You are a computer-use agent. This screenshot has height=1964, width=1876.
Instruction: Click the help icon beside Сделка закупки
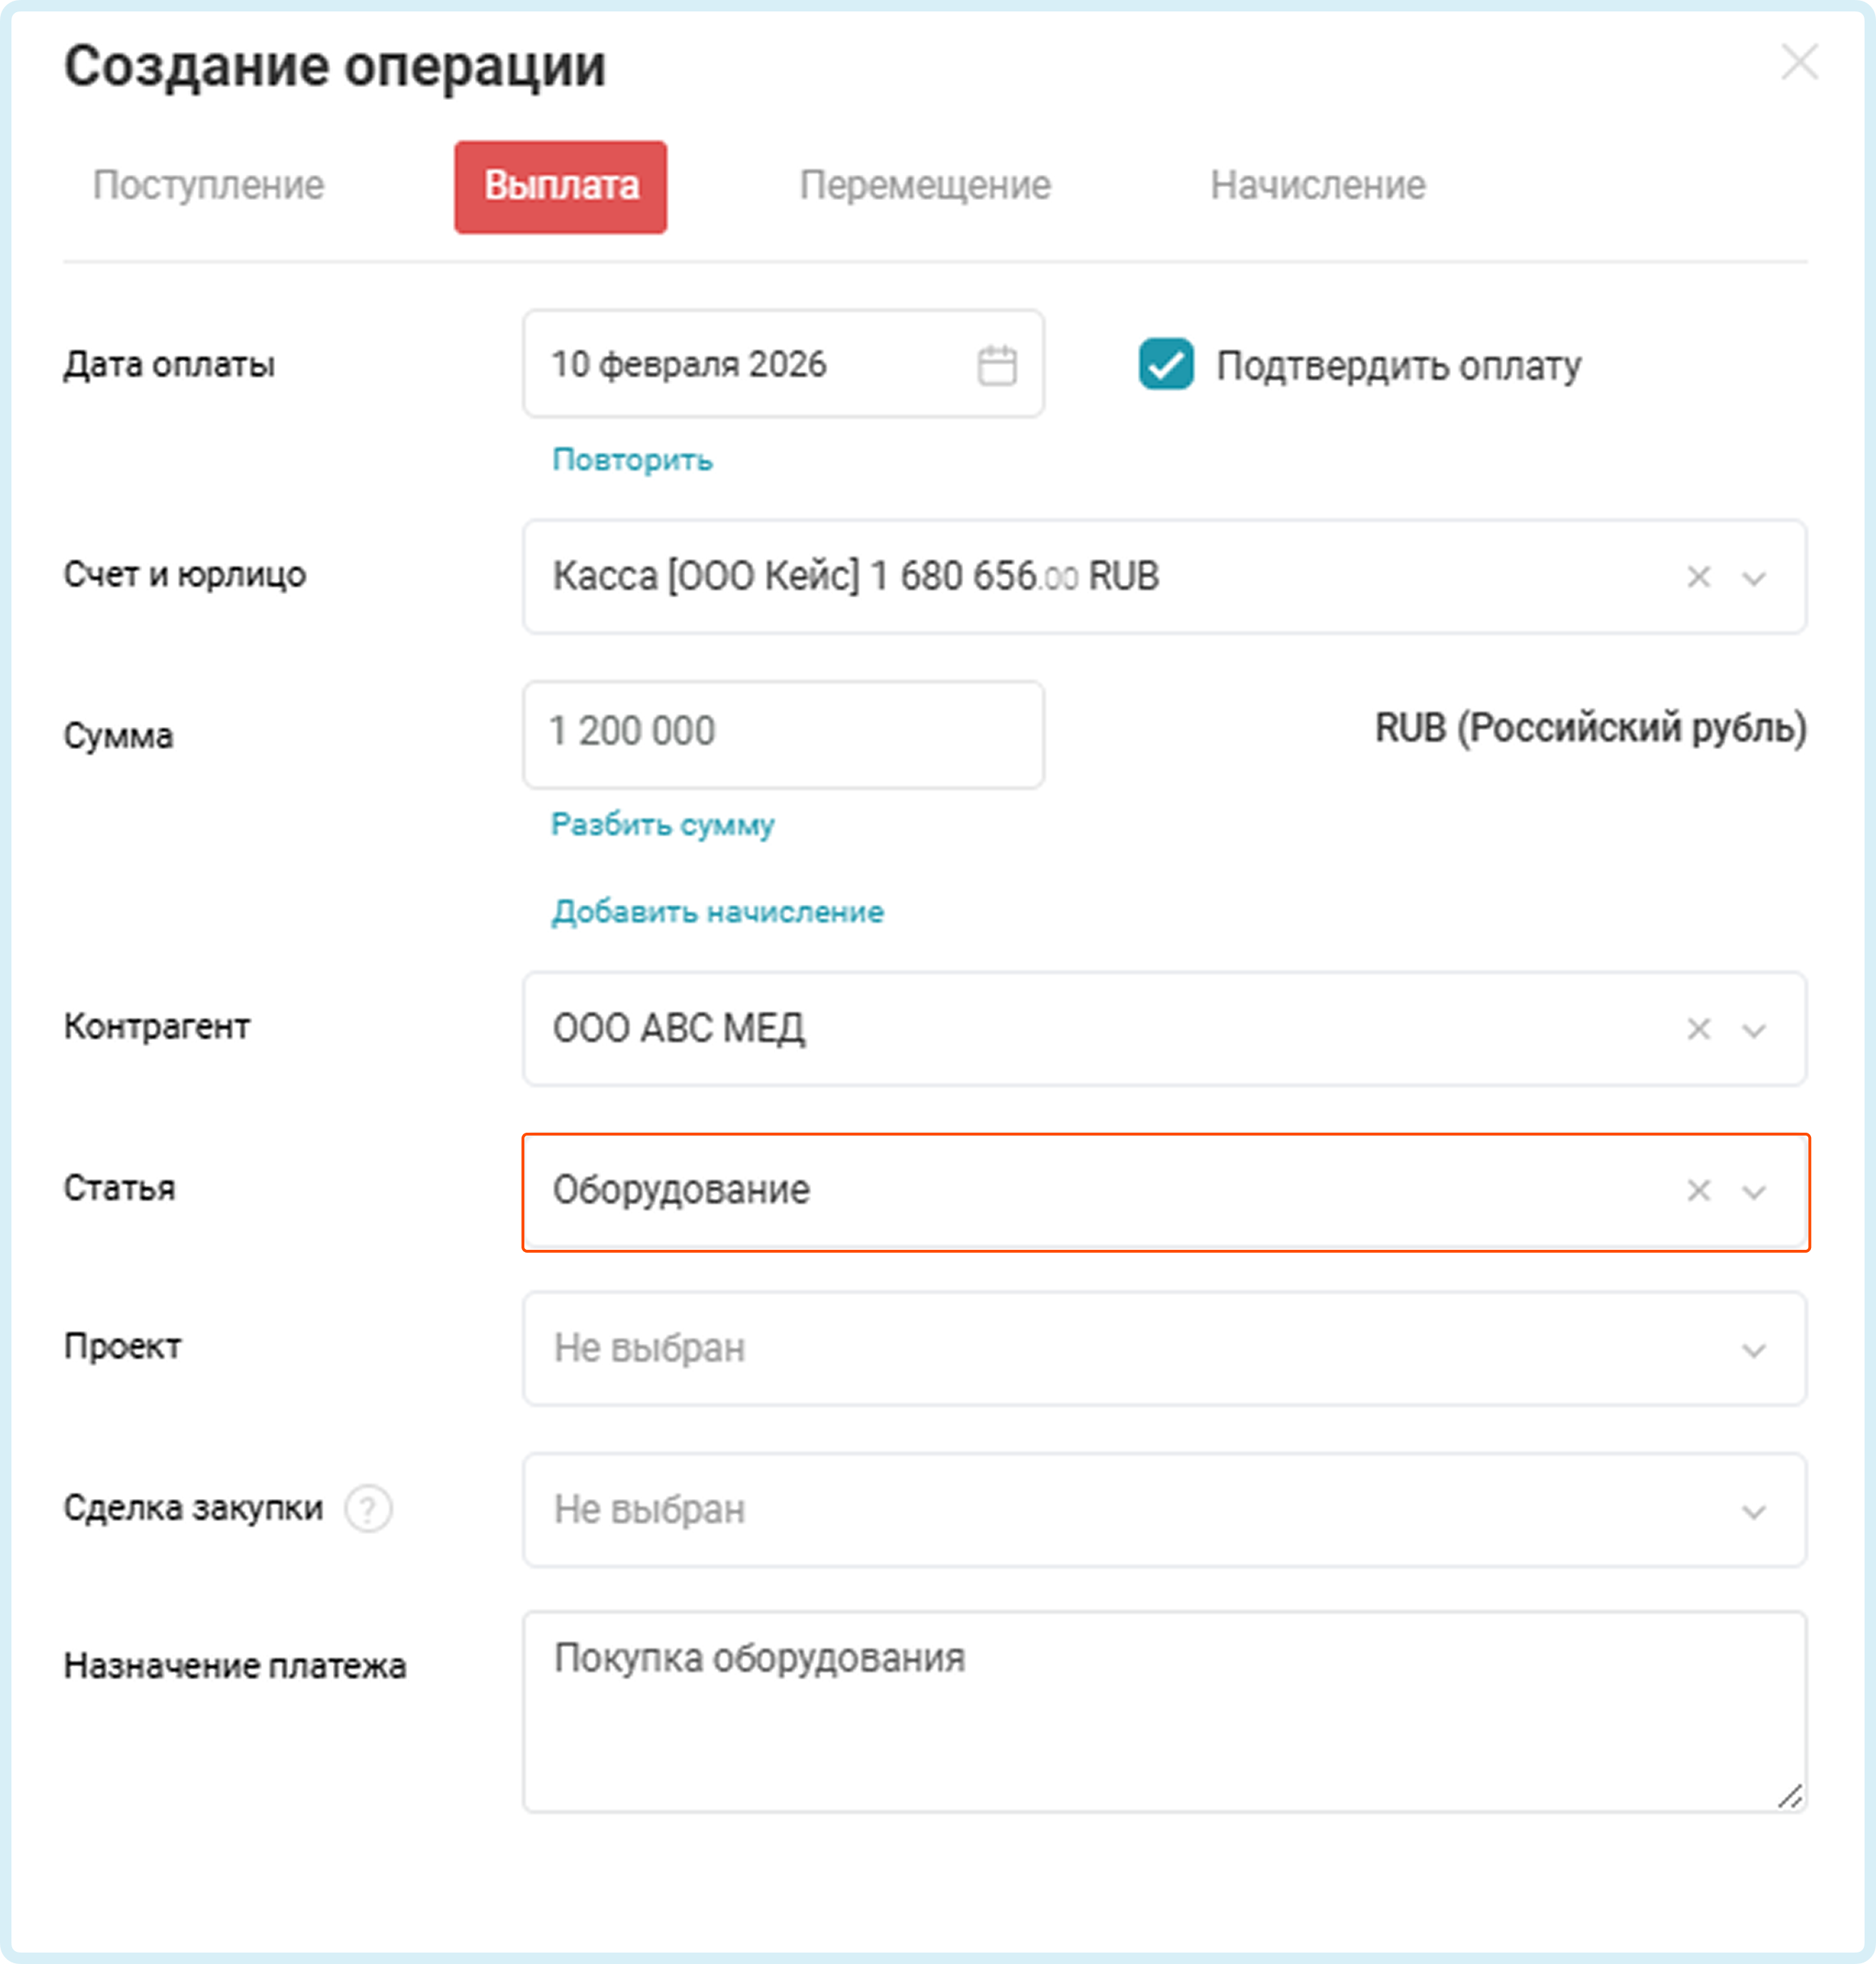click(368, 1508)
